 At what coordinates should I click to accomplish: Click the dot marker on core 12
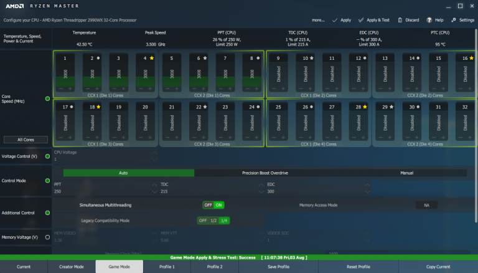point(365,58)
